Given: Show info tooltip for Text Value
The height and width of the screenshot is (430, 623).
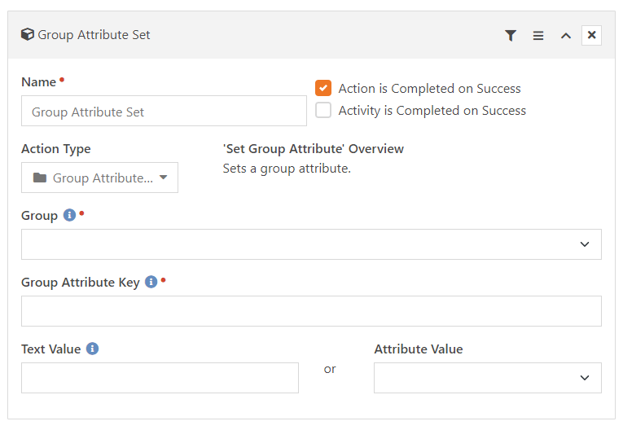Looking at the screenshot, I should pyautogui.click(x=92, y=349).
